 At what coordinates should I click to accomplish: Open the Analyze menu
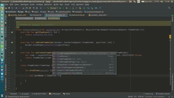(x=39, y=5)
